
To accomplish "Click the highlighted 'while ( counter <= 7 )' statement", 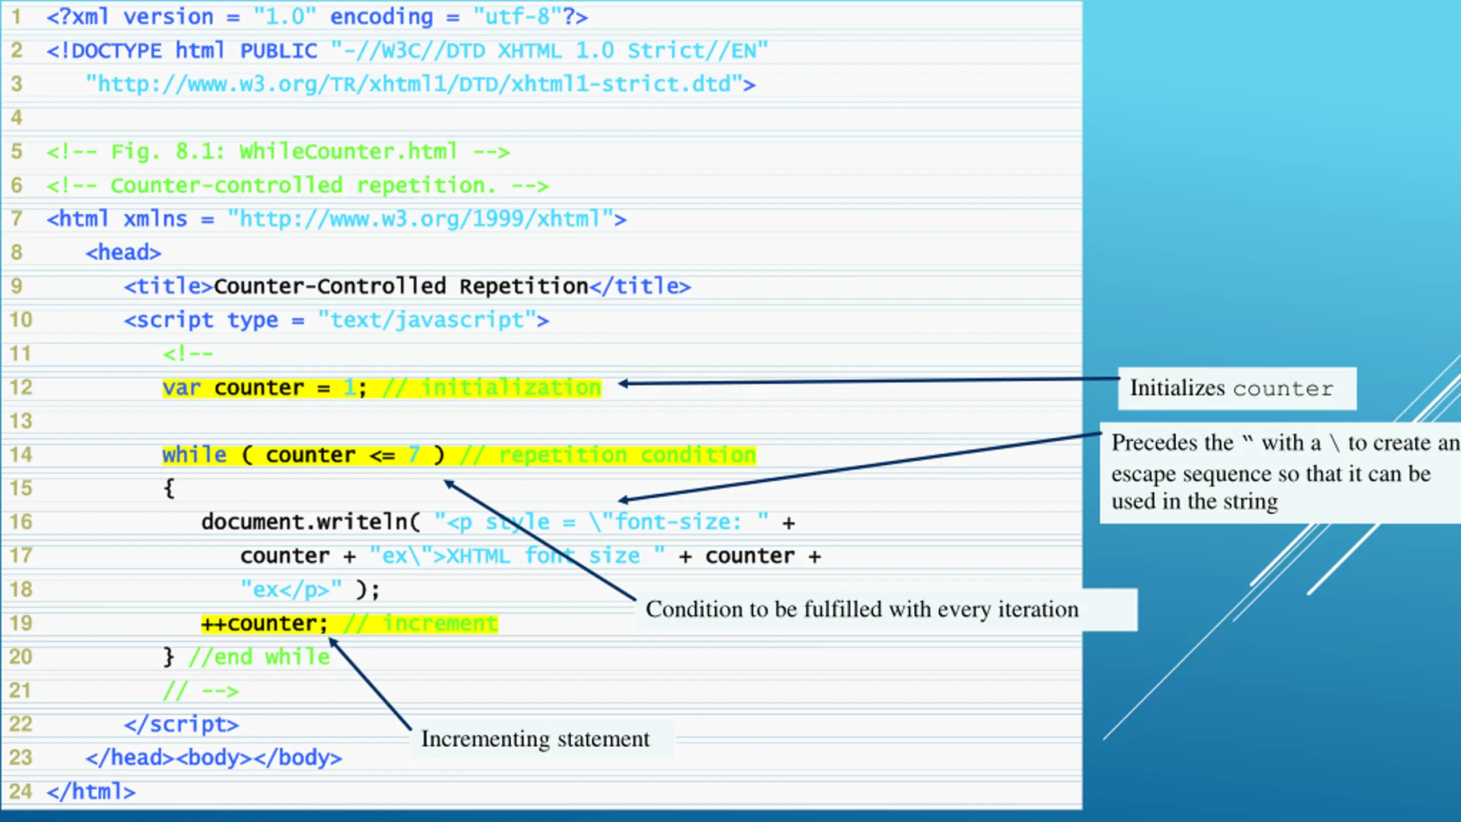I will point(304,455).
